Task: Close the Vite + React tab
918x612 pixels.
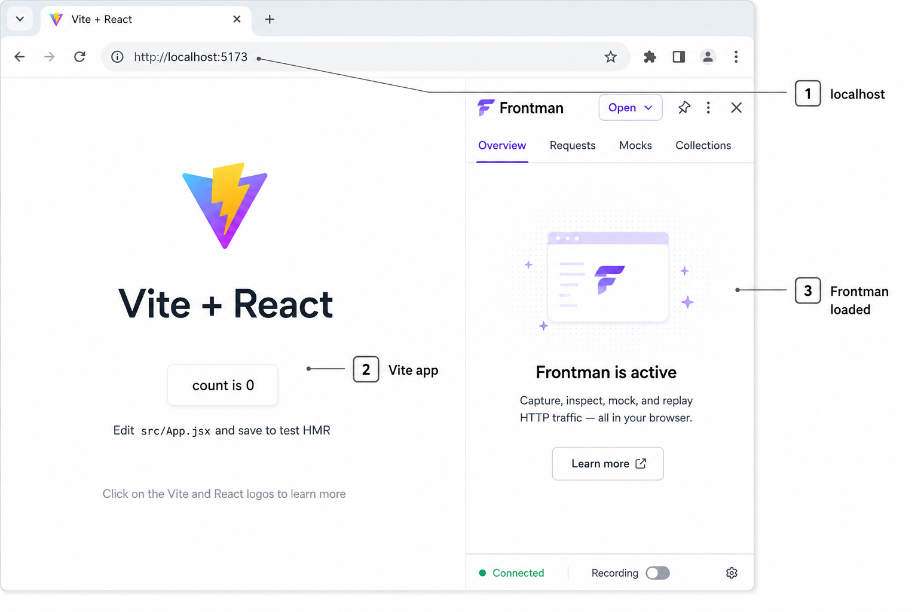Action: tap(237, 19)
